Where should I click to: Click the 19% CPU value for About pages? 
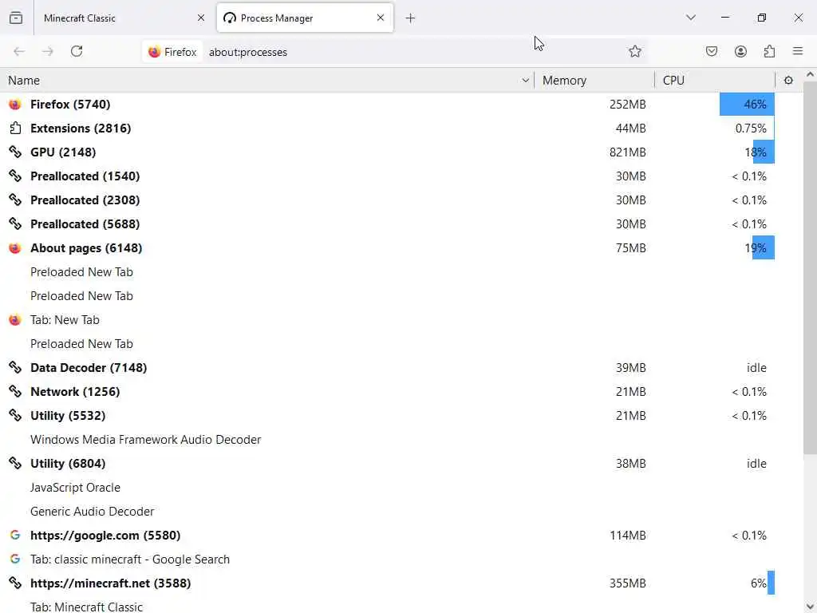click(755, 248)
